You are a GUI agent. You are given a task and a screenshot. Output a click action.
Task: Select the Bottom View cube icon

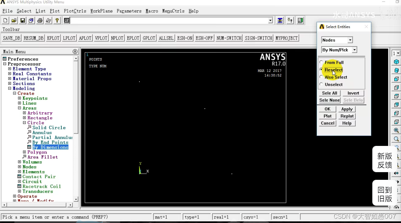pyautogui.click(x=396, y=122)
